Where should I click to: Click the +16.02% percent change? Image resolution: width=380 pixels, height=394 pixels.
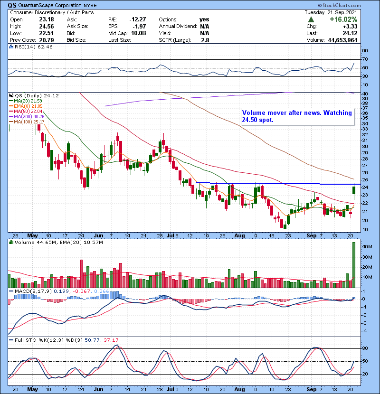click(x=343, y=19)
